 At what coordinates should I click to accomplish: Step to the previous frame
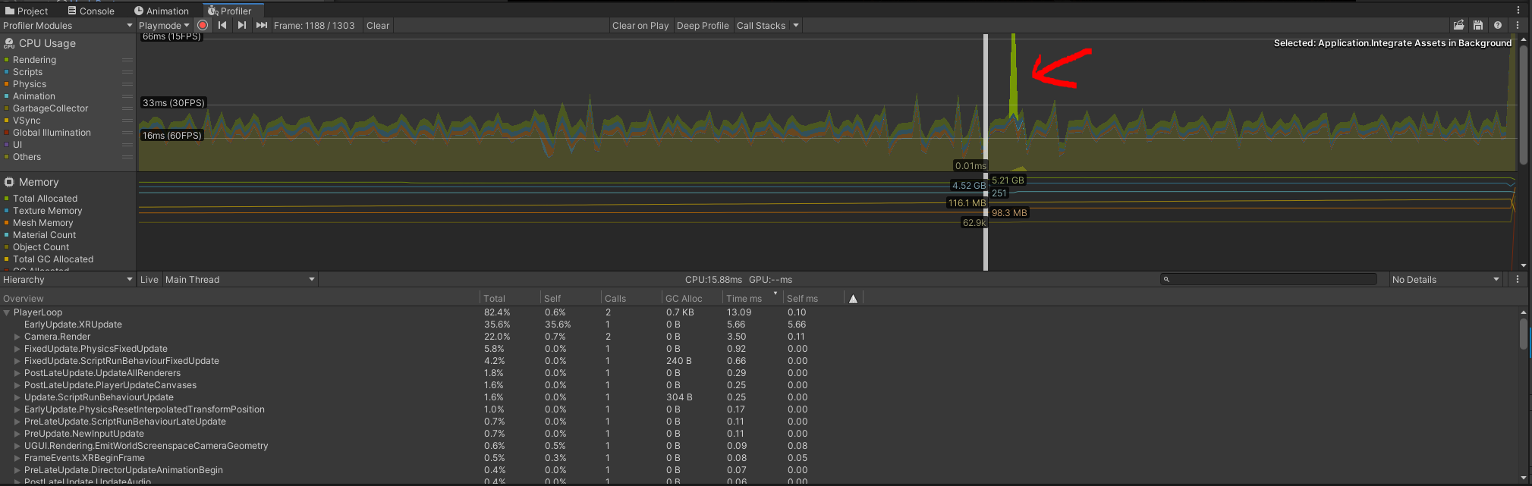point(222,25)
